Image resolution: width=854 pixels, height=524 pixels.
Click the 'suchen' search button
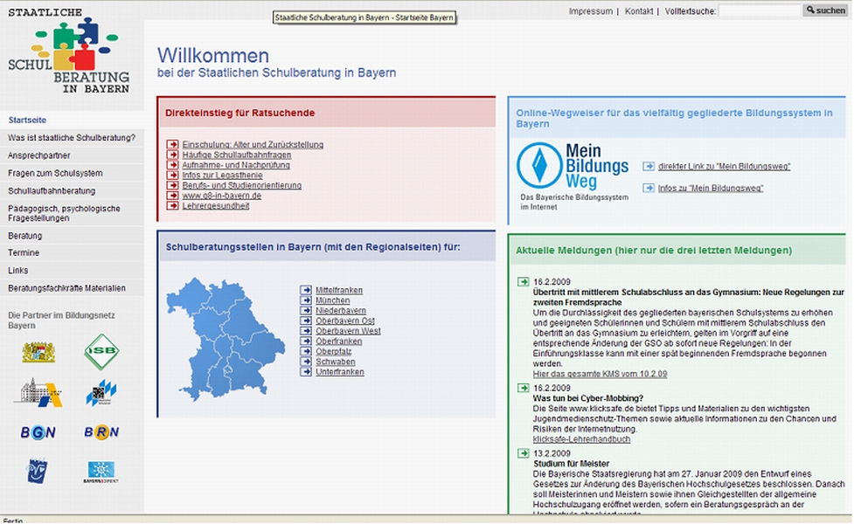[826, 10]
